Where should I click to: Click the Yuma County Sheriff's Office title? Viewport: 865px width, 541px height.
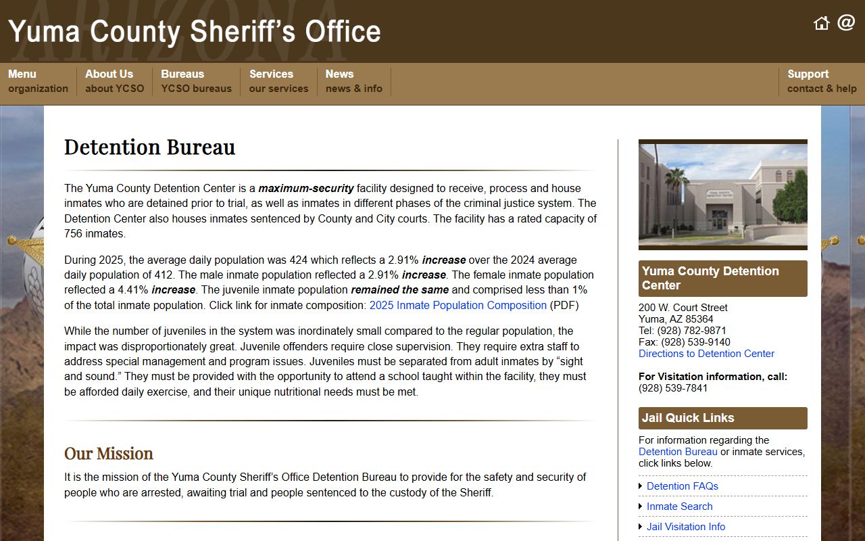[195, 32]
